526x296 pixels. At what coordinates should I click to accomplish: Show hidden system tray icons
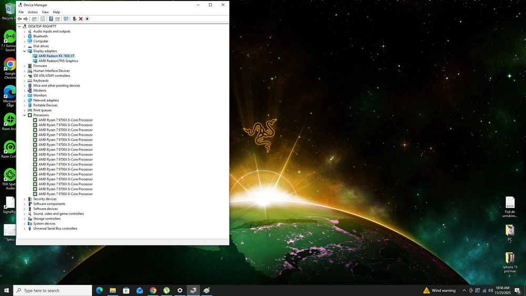464,291
